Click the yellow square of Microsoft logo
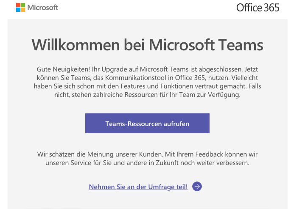Image resolution: width=291 pixels, height=209 pixels. (x=23, y=10)
